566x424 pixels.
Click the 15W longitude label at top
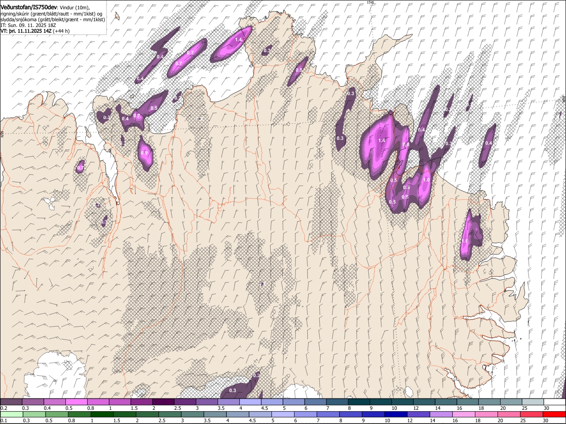tap(370, 2)
